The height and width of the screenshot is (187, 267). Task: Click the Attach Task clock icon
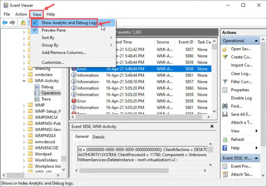tap(225, 174)
